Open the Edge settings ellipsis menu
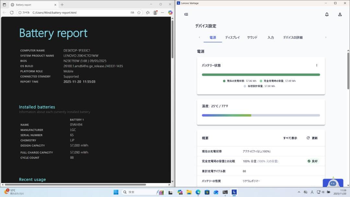Viewport: 350px width, 197px height. [163, 13]
